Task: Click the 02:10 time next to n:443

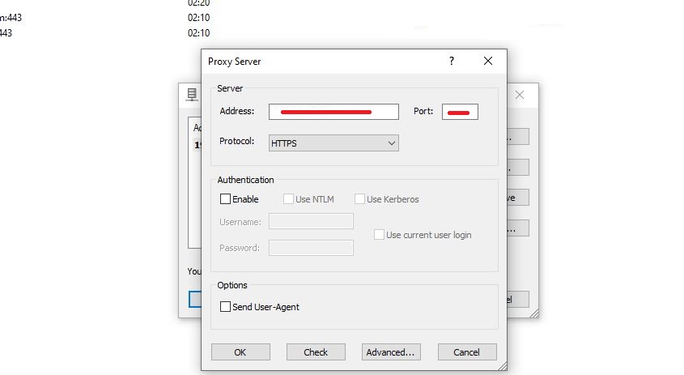Action: coord(198,18)
